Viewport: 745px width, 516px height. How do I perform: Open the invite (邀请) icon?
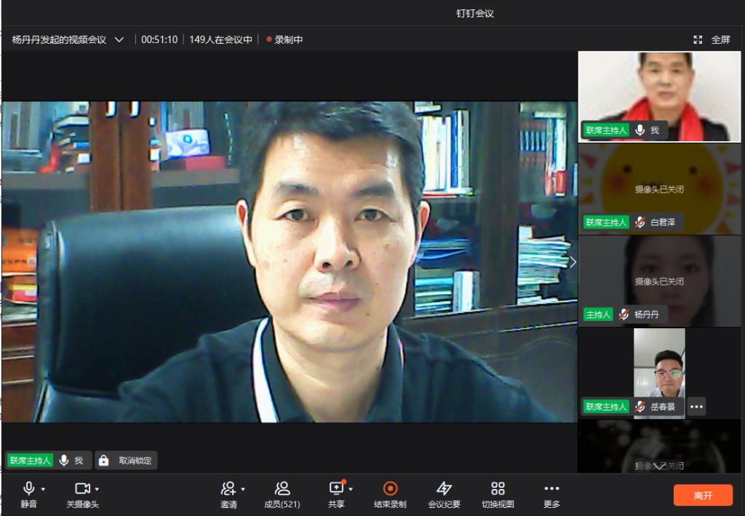click(x=228, y=488)
